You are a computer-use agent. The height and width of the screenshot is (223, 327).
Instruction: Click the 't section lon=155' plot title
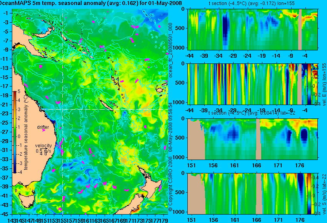[252, 3]
